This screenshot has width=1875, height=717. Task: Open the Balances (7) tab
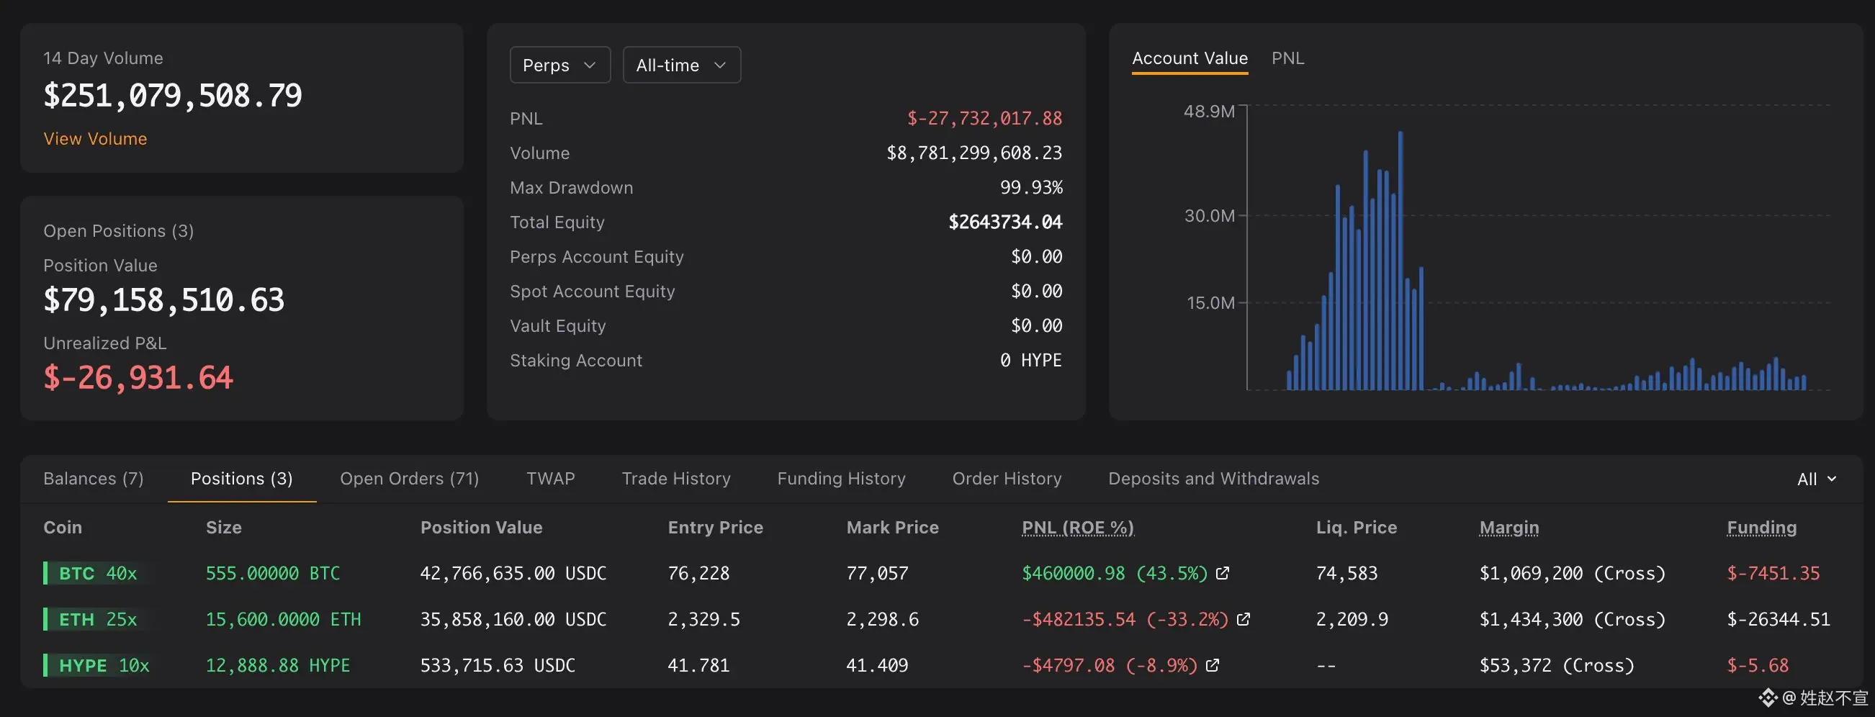[93, 479]
